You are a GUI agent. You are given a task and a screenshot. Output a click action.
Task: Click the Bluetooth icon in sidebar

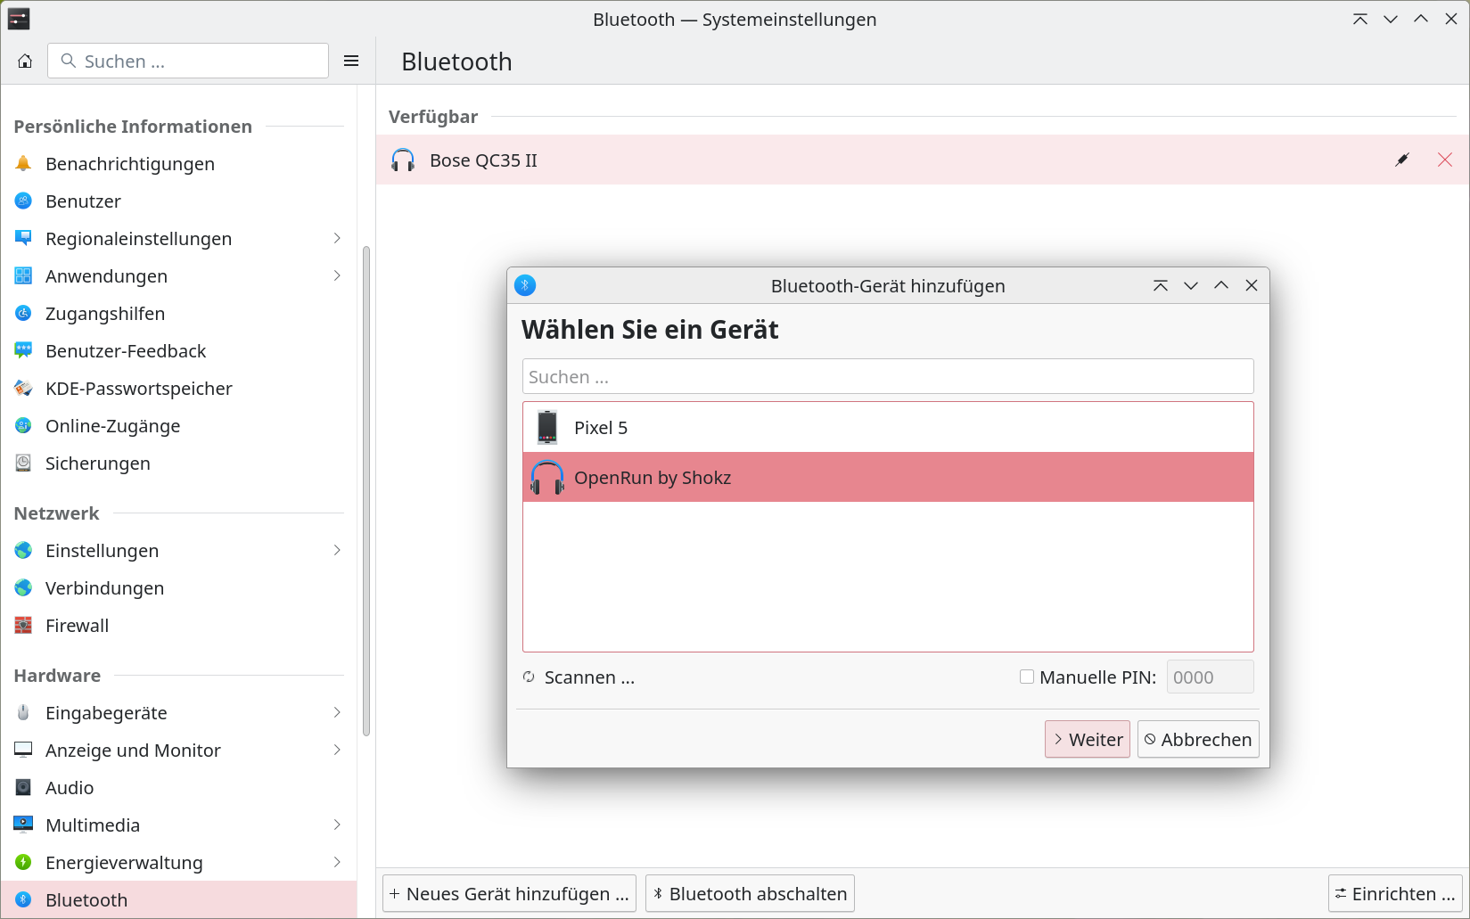24,900
